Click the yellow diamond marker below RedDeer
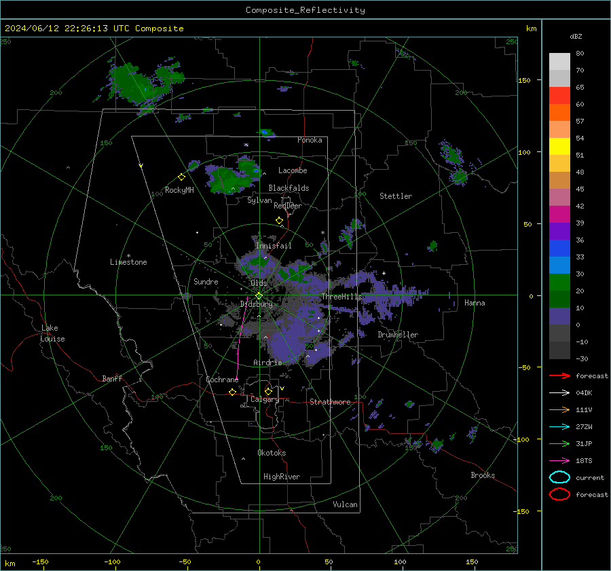611x571 pixels. [x=279, y=221]
